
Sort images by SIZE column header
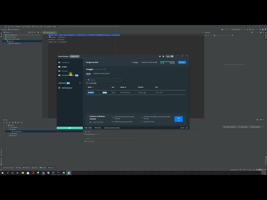[156, 87]
